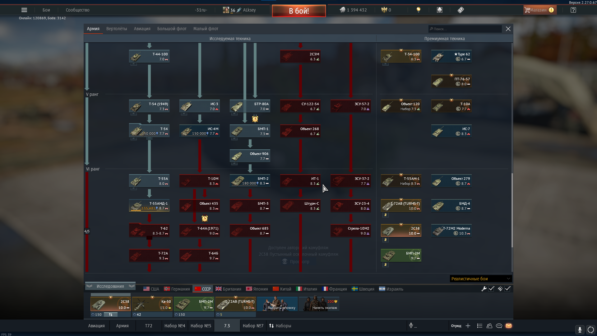
Task: Open the Наборы presets list
Action: pos(280,326)
